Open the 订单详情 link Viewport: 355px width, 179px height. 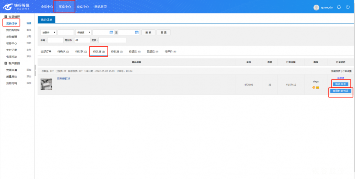click(347, 71)
